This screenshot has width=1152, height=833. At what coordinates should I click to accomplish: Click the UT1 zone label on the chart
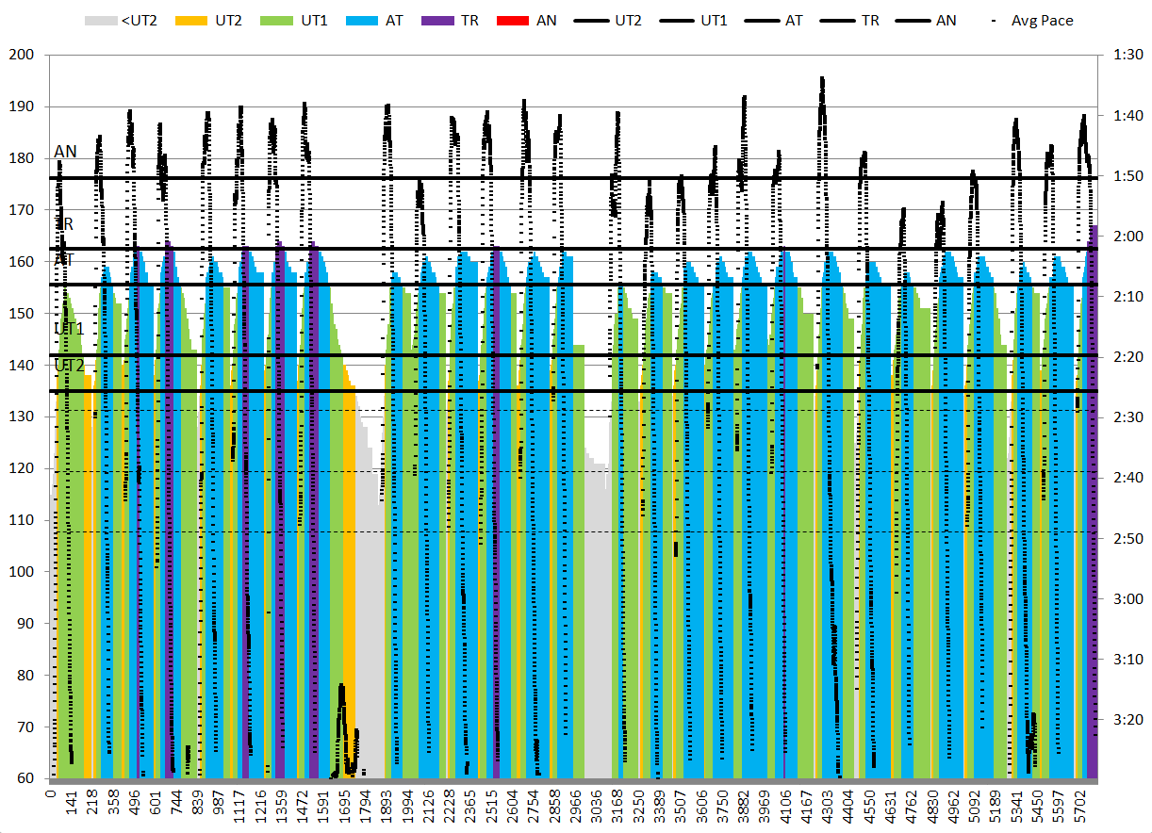click(69, 329)
